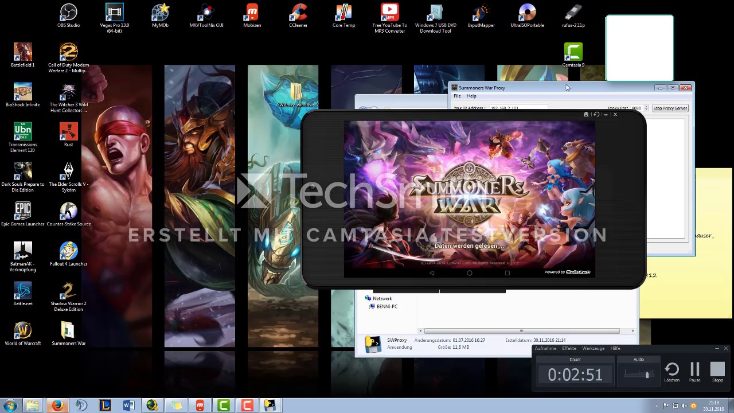The width and height of the screenshot is (734, 413).
Task: Pause the Camtasia recording
Action: (694, 372)
